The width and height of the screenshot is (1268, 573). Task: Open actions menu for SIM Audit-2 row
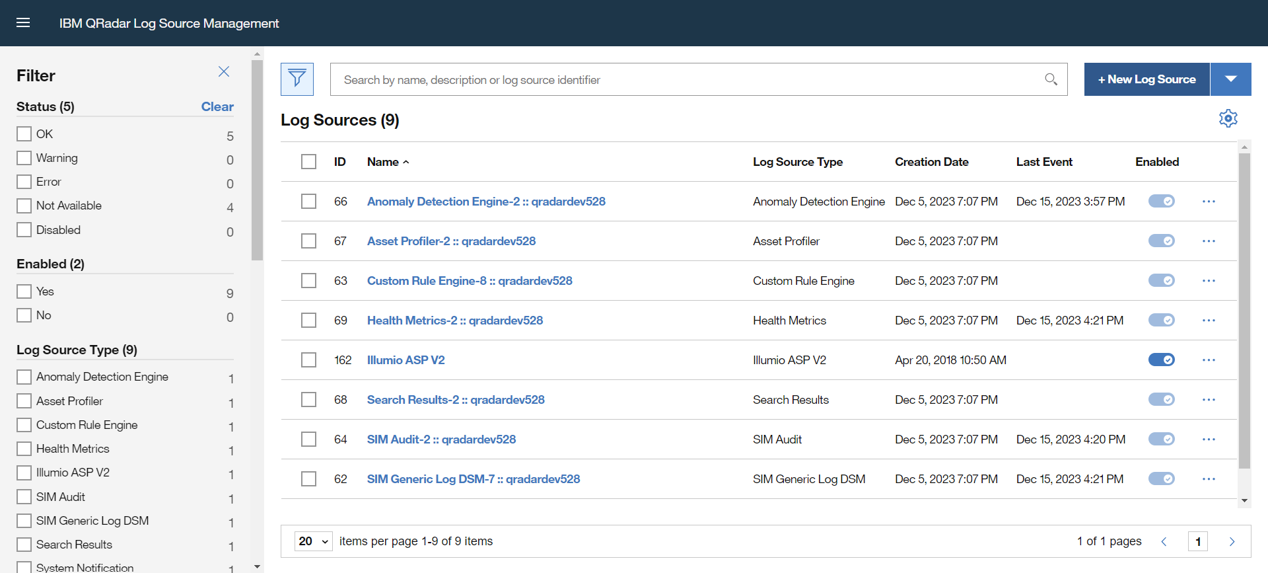(x=1209, y=439)
